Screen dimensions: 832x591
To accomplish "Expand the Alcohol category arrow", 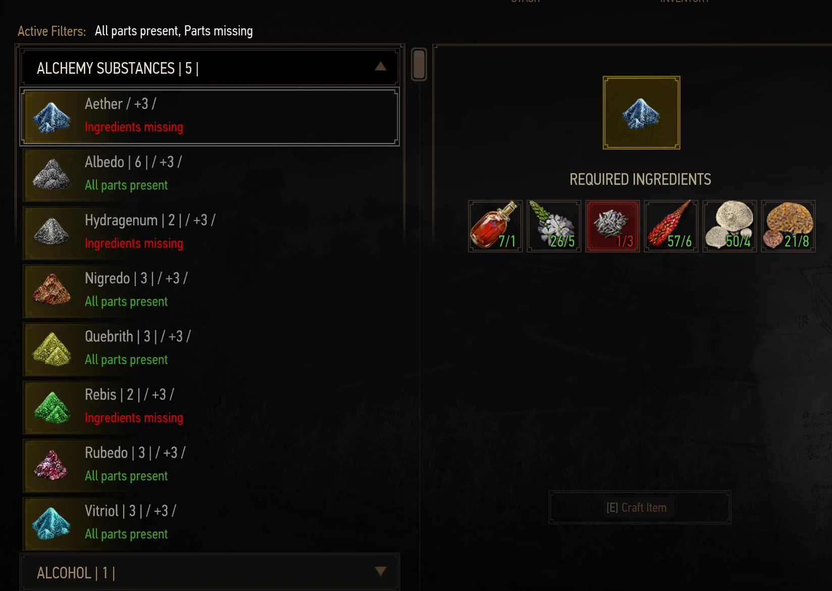I will tap(381, 571).
